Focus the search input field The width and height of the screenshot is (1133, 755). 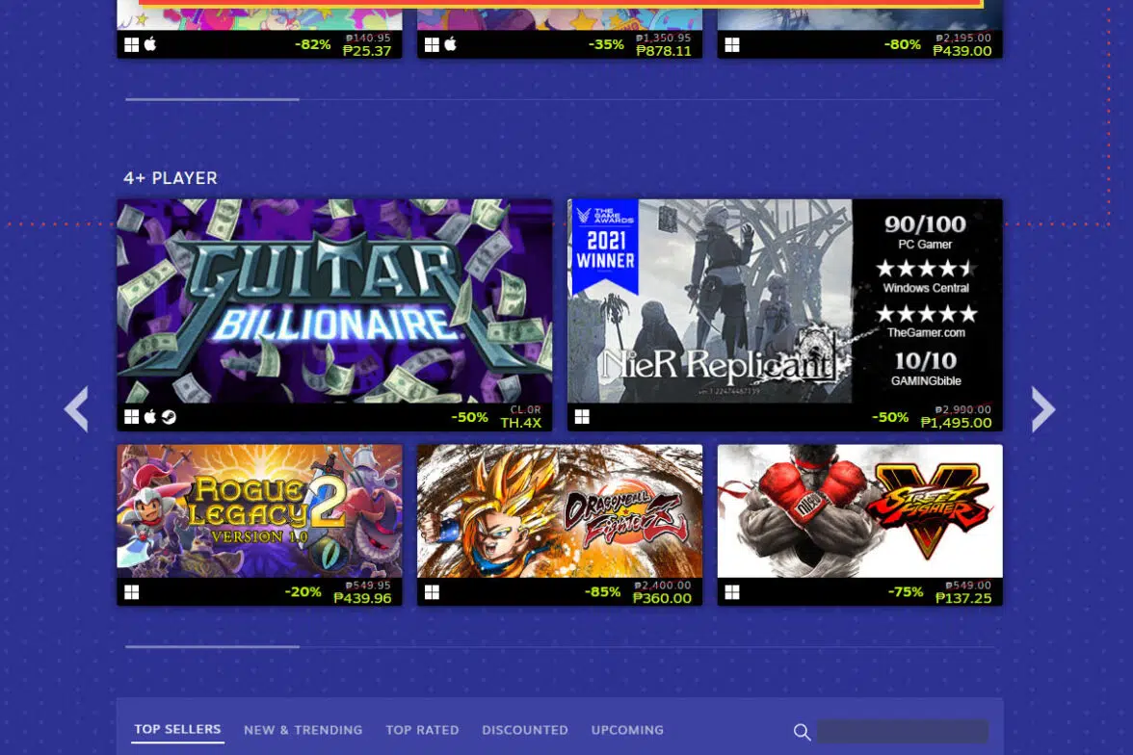point(903,731)
